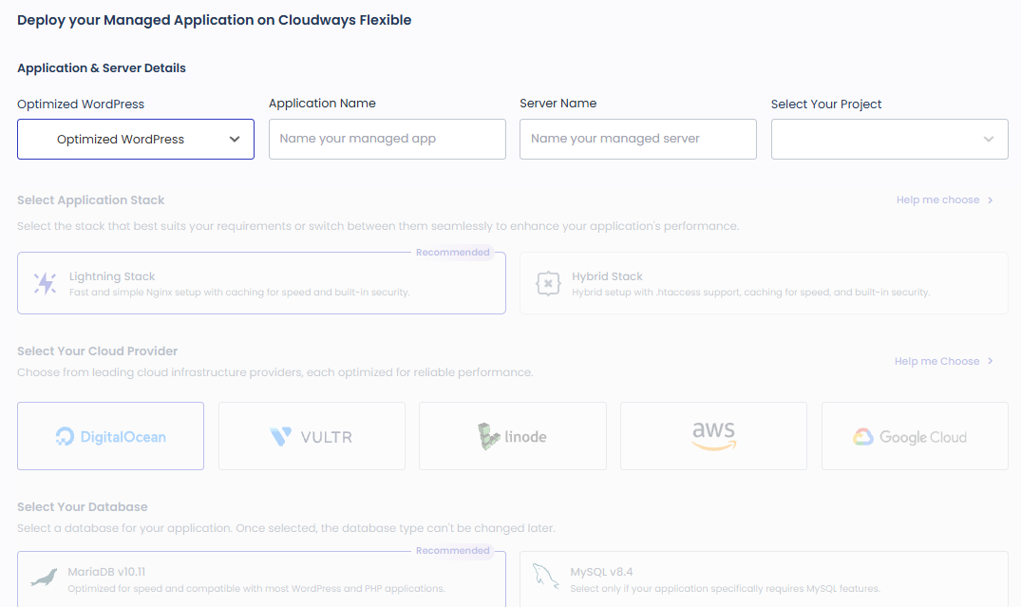Viewport: 1021px width, 607px height.
Task: Click the MySQL dolphin icon
Action: (546, 577)
